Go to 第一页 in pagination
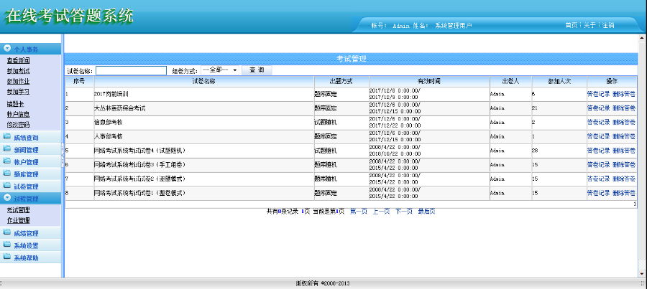The width and height of the screenshot is (647, 289). click(x=359, y=212)
